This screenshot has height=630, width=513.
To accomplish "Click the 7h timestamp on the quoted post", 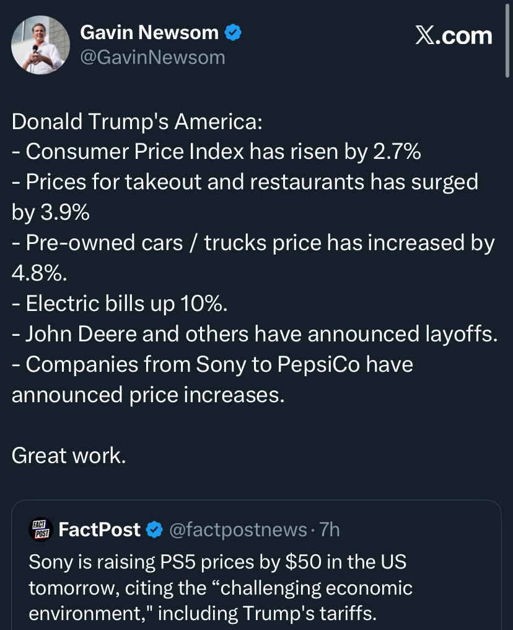I will click(329, 529).
